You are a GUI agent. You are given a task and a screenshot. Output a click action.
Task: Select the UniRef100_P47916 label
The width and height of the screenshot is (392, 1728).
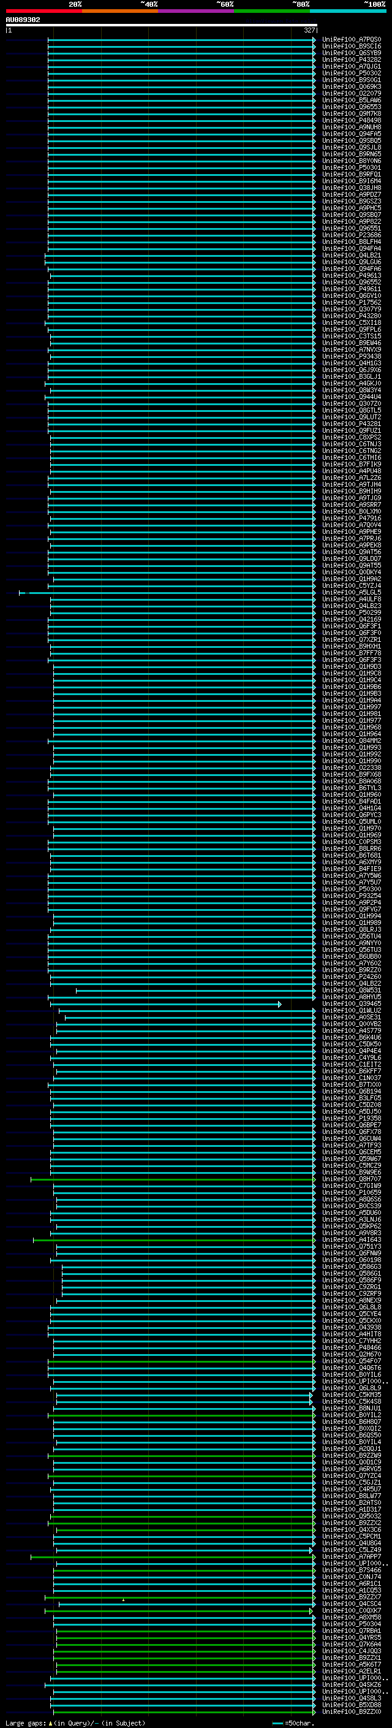(x=352, y=518)
